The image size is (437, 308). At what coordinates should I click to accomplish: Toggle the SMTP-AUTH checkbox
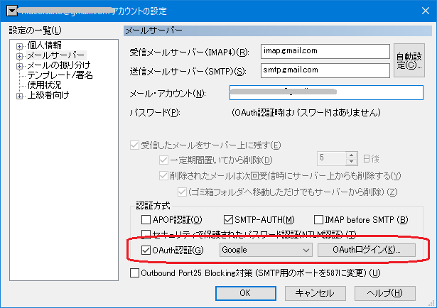[229, 220]
